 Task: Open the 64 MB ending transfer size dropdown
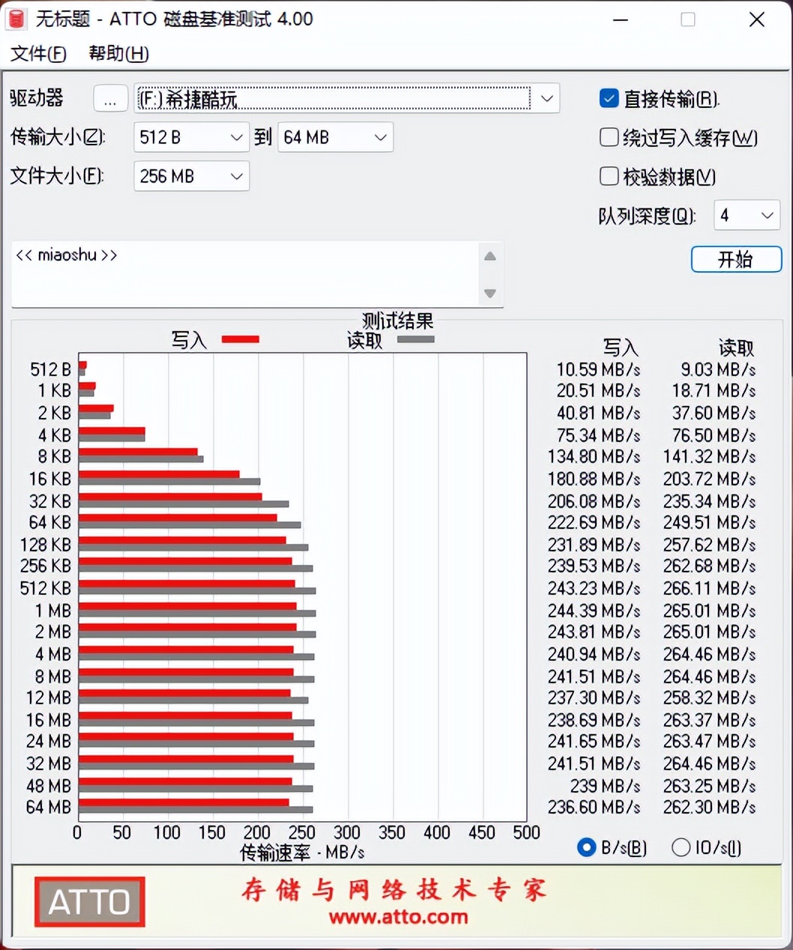(x=382, y=137)
